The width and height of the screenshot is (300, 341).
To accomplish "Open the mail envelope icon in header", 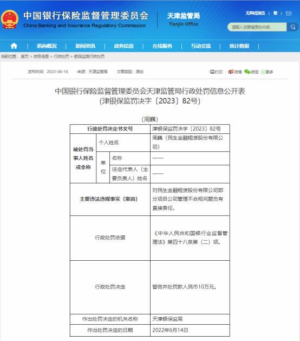I will 289,13.
